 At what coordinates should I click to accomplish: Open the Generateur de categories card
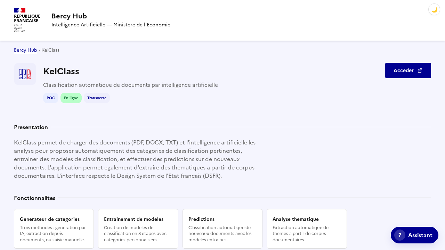click(x=54, y=229)
